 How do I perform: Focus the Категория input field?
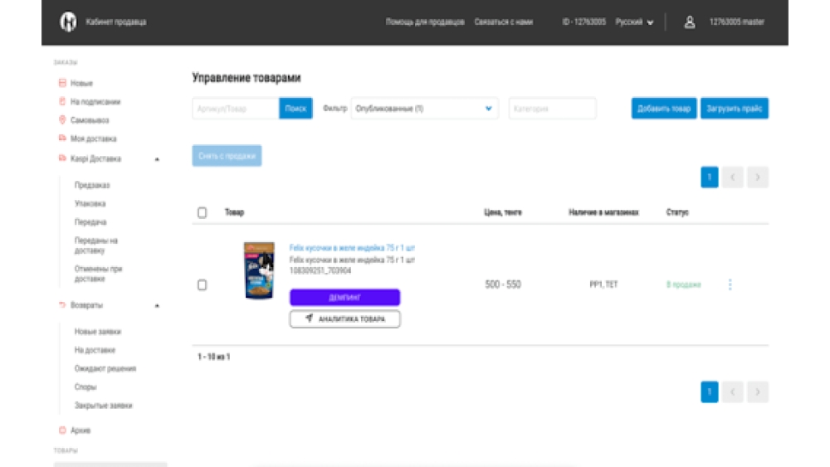pos(552,109)
